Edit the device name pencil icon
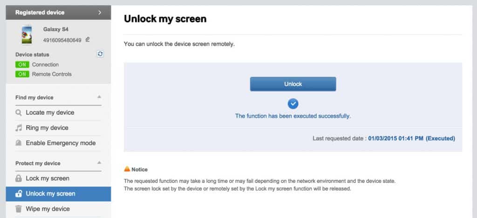The image size is (477, 218). (88, 40)
